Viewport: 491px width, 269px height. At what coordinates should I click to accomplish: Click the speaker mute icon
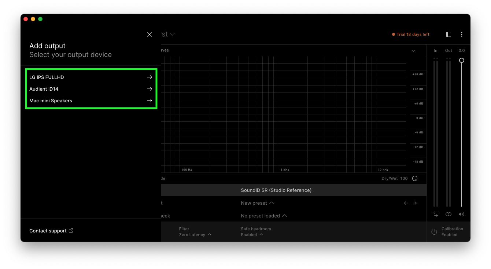(x=461, y=214)
